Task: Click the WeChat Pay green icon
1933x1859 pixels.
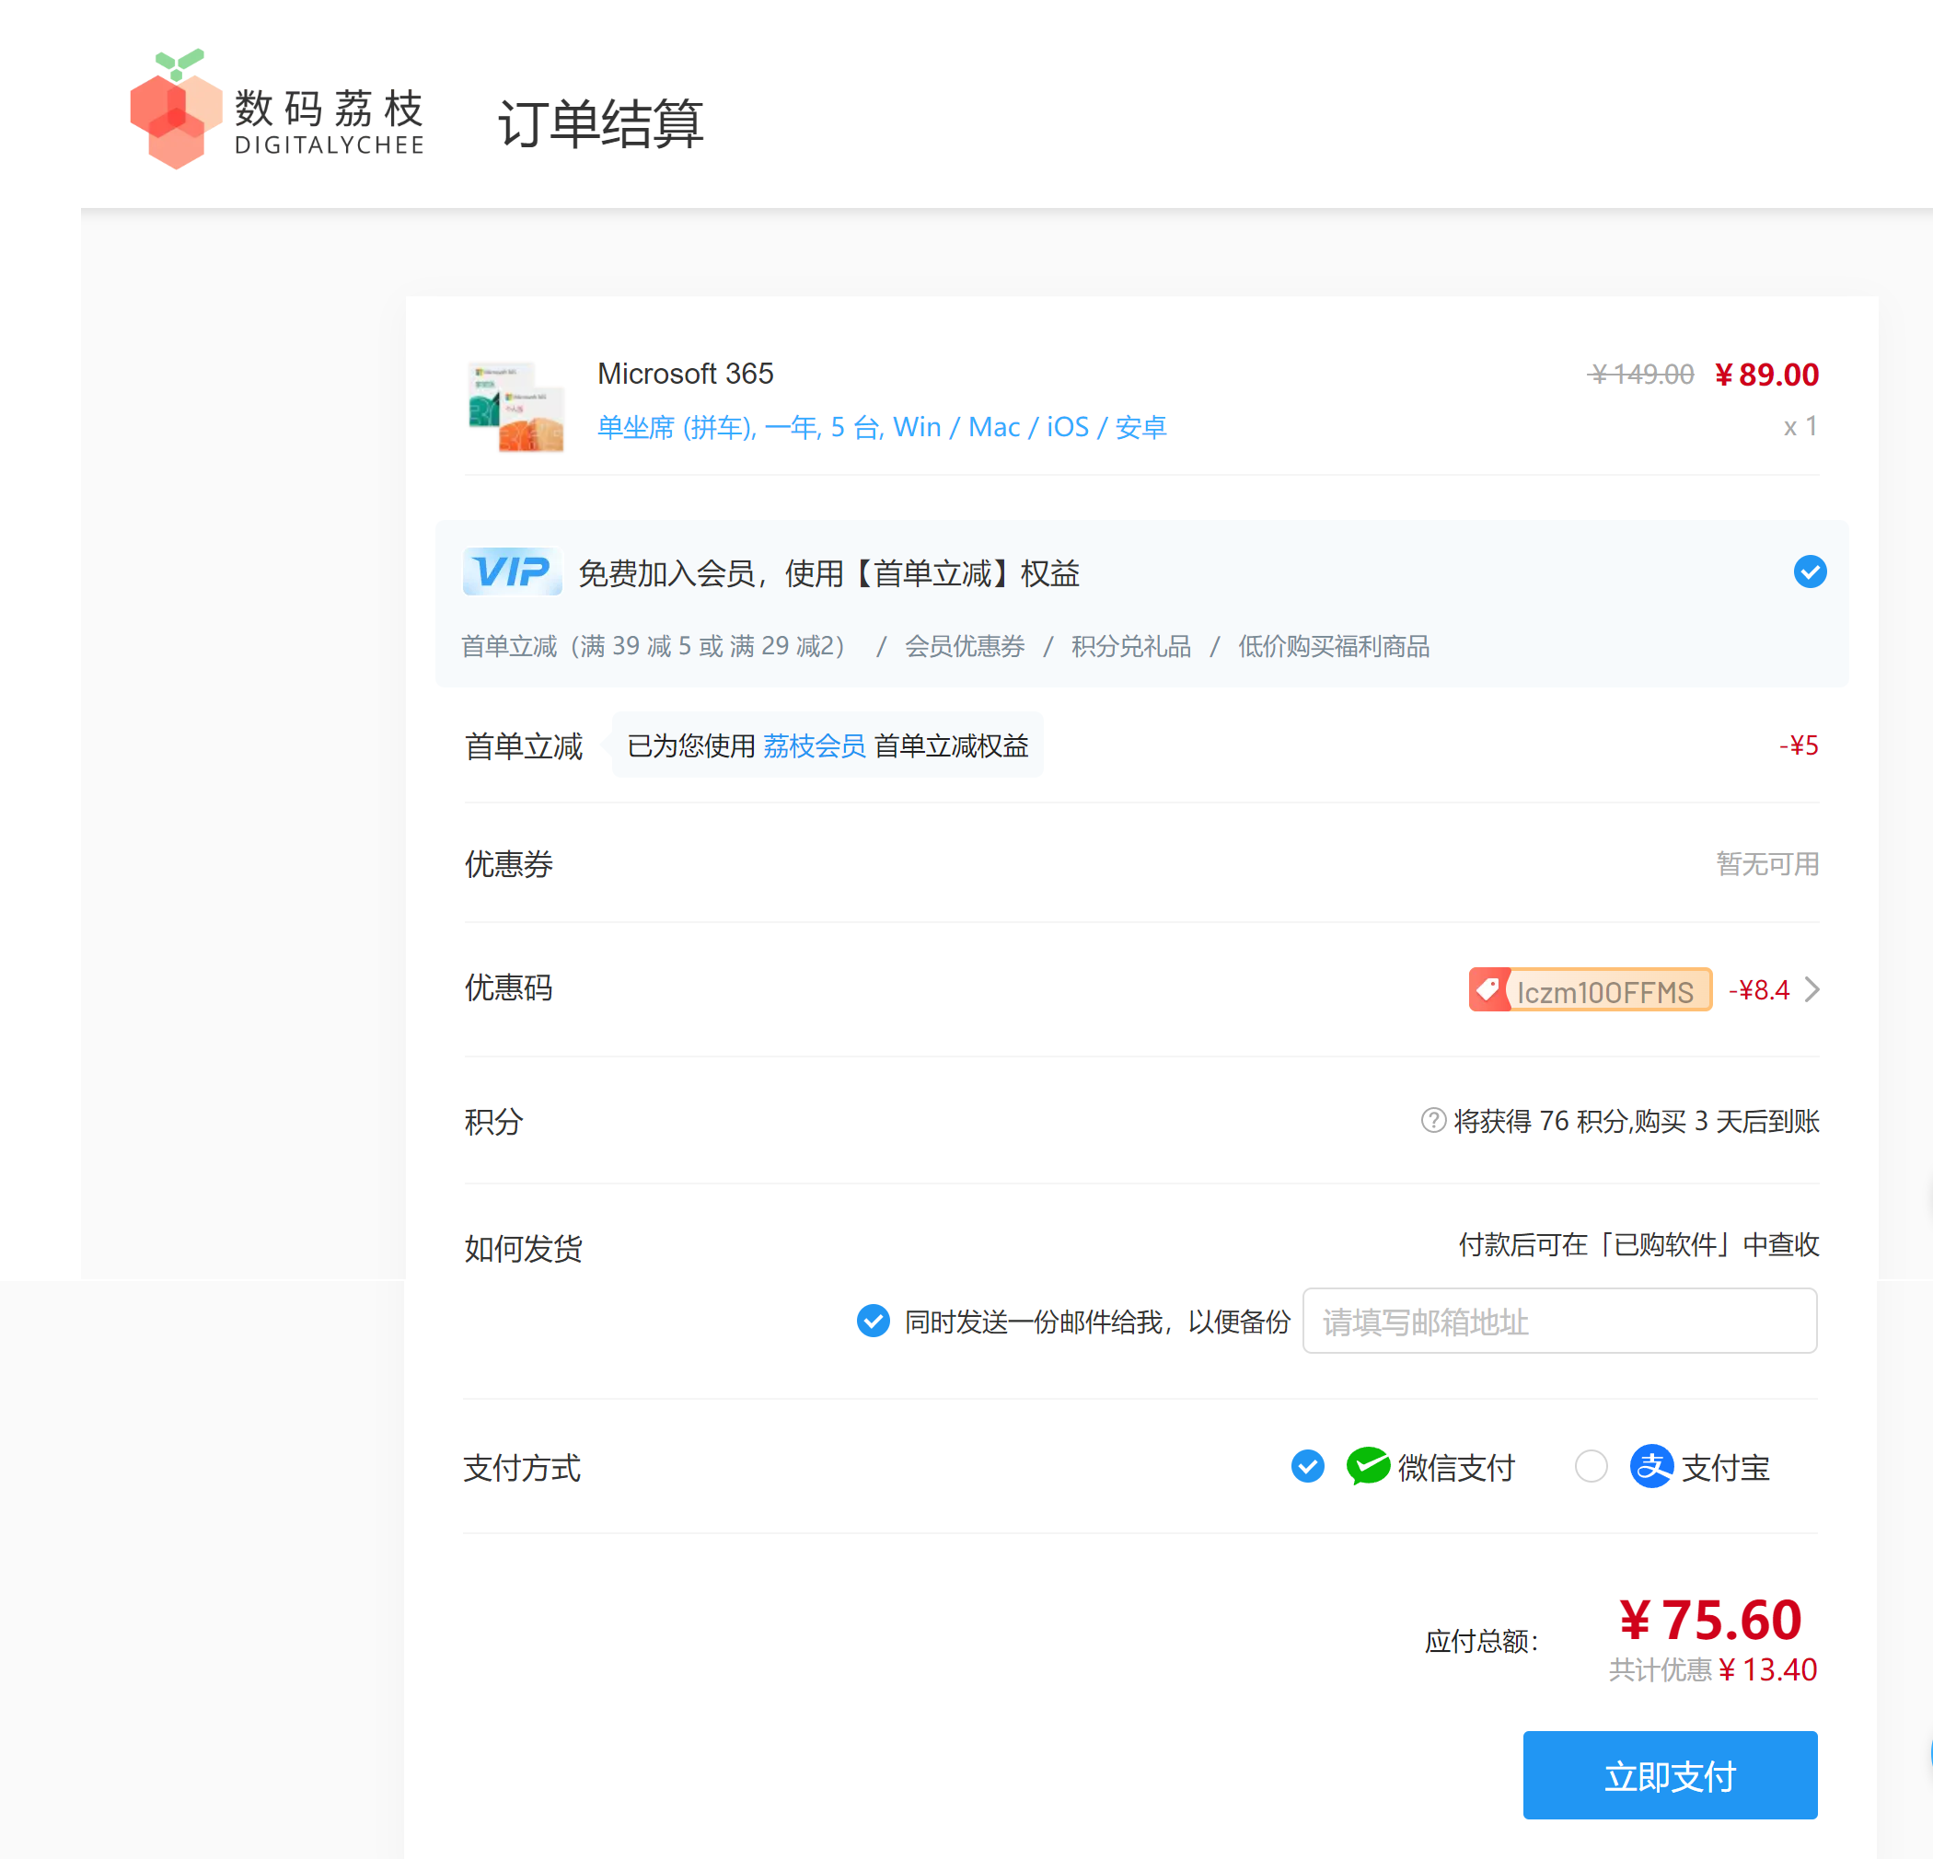Action: [1368, 1466]
